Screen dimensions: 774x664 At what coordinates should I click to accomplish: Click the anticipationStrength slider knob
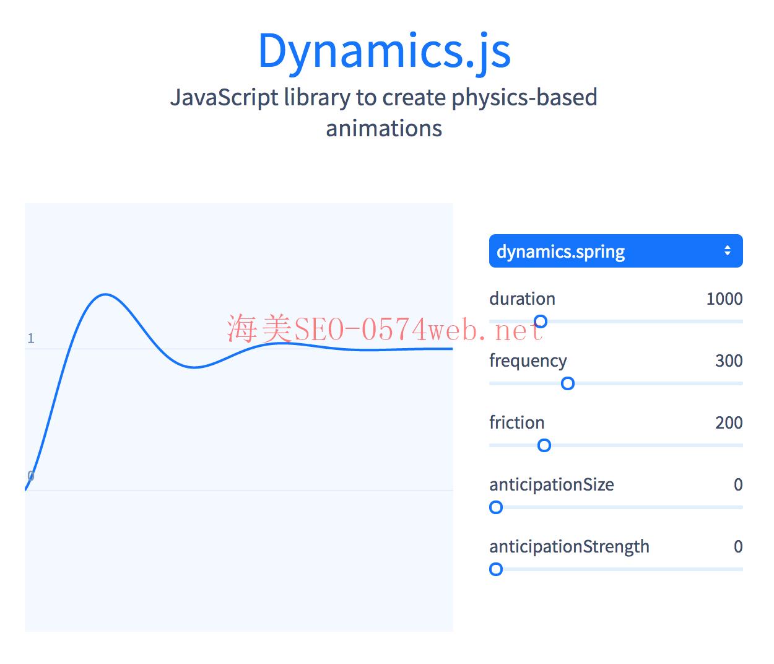tap(496, 569)
